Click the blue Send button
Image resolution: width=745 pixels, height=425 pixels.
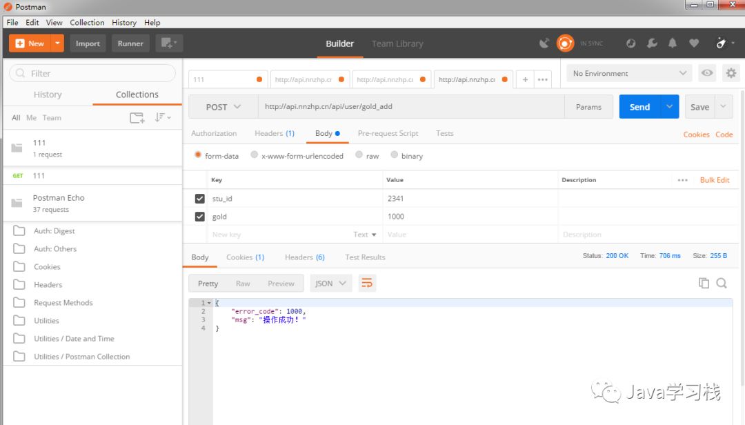(639, 107)
